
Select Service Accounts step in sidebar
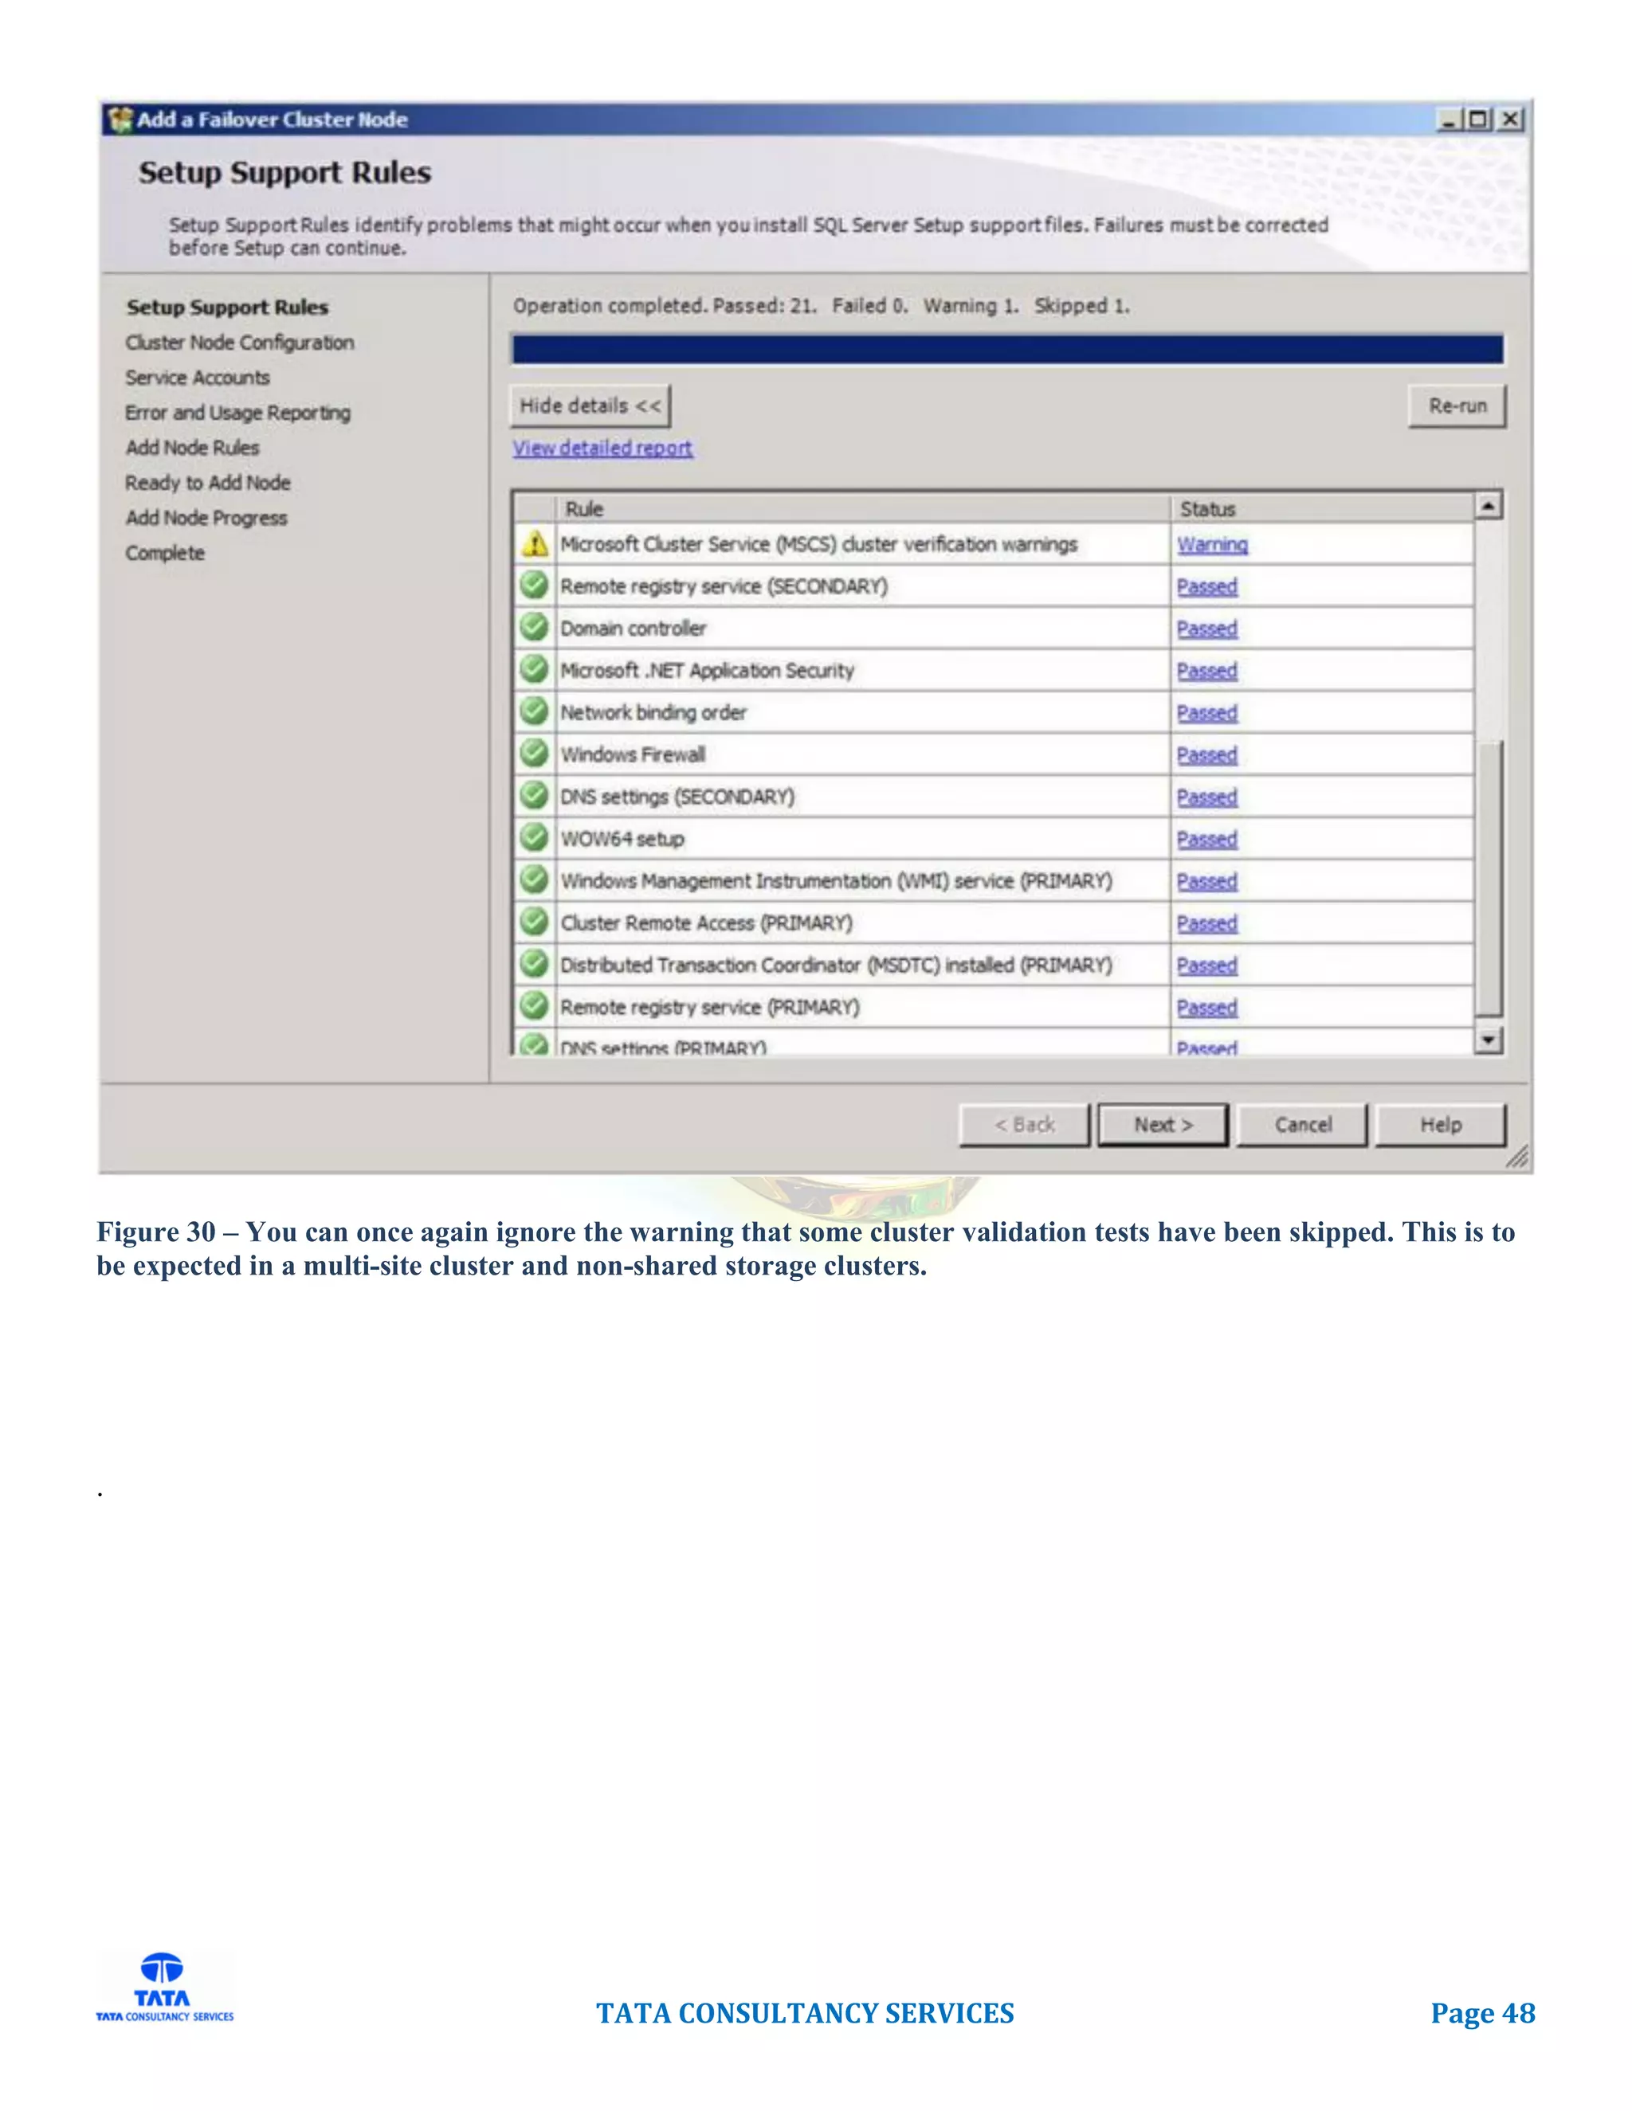pyautogui.click(x=198, y=377)
